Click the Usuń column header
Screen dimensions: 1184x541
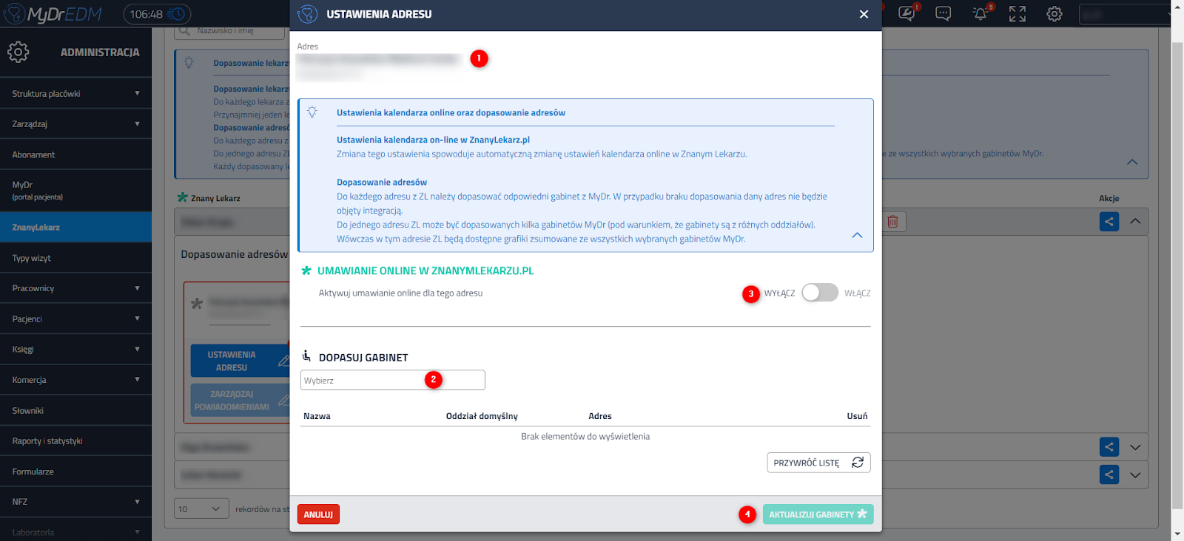[857, 416]
